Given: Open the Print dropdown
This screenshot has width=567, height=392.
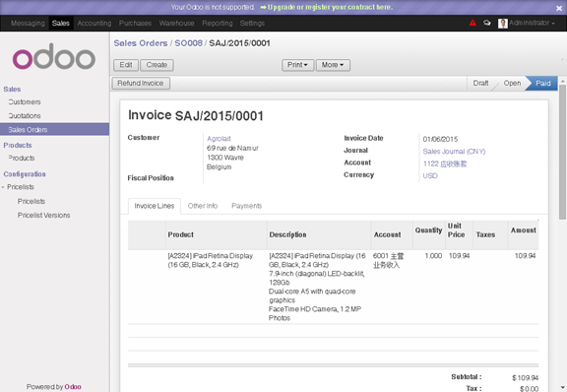Looking at the screenshot, I should pos(297,65).
